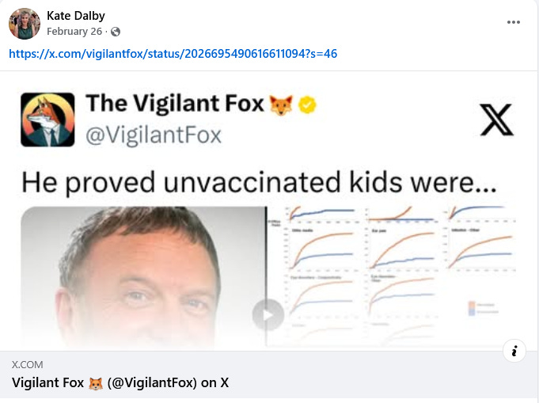The height and width of the screenshot is (403, 539).
Task: Click the Vigilant Fox avatar in preview
Action: [47, 120]
